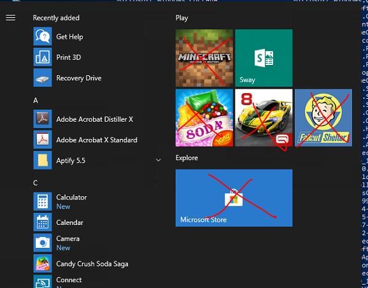Image resolution: width=368 pixels, height=288 pixels.
Task: Click the Print 3D label
Action: [69, 57]
